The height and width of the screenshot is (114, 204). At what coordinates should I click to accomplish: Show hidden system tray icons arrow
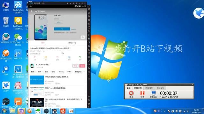point(164,111)
